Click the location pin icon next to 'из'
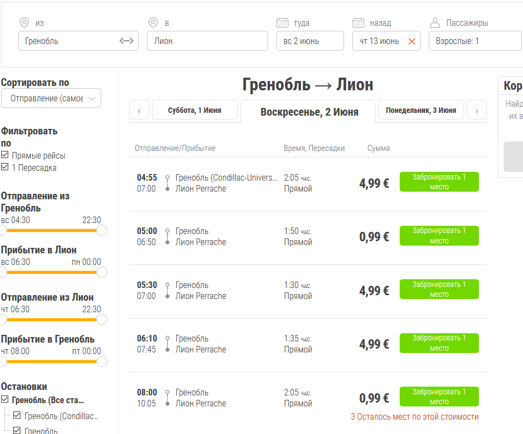 click(x=24, y=23)
